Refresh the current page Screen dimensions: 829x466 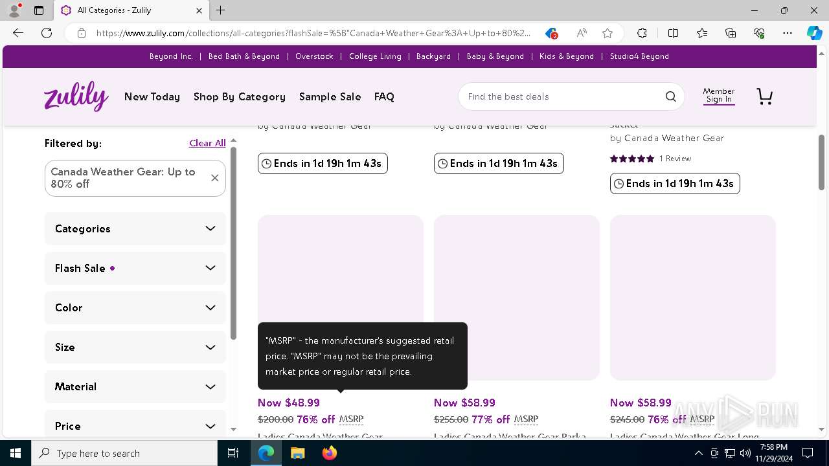coord(47,33)
